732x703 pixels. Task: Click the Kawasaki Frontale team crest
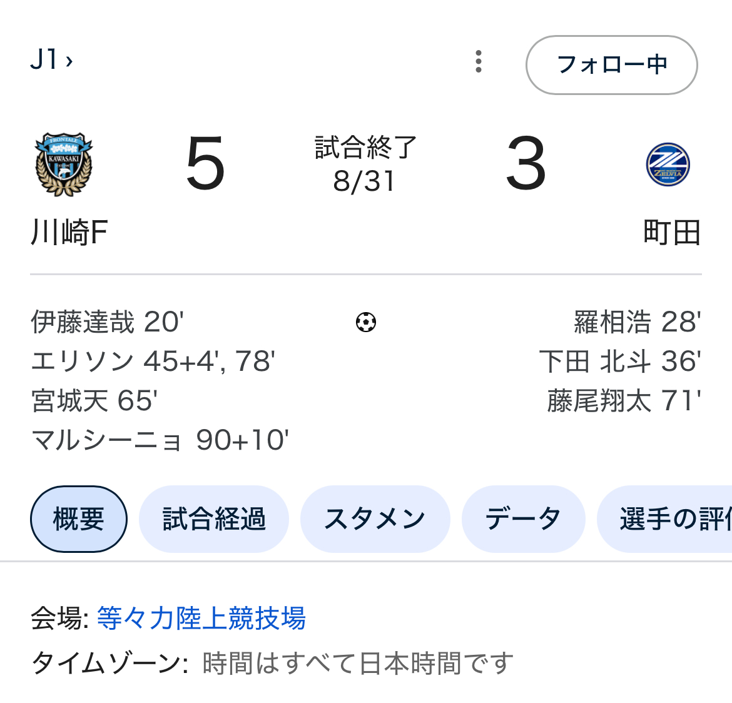64,164
